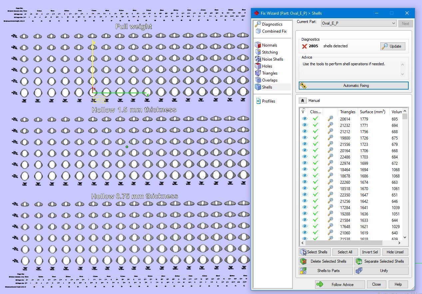The width and height of the screenshot is (422, 294).
Task: Go to the Holes page
Action: click(x=267, y=66)
